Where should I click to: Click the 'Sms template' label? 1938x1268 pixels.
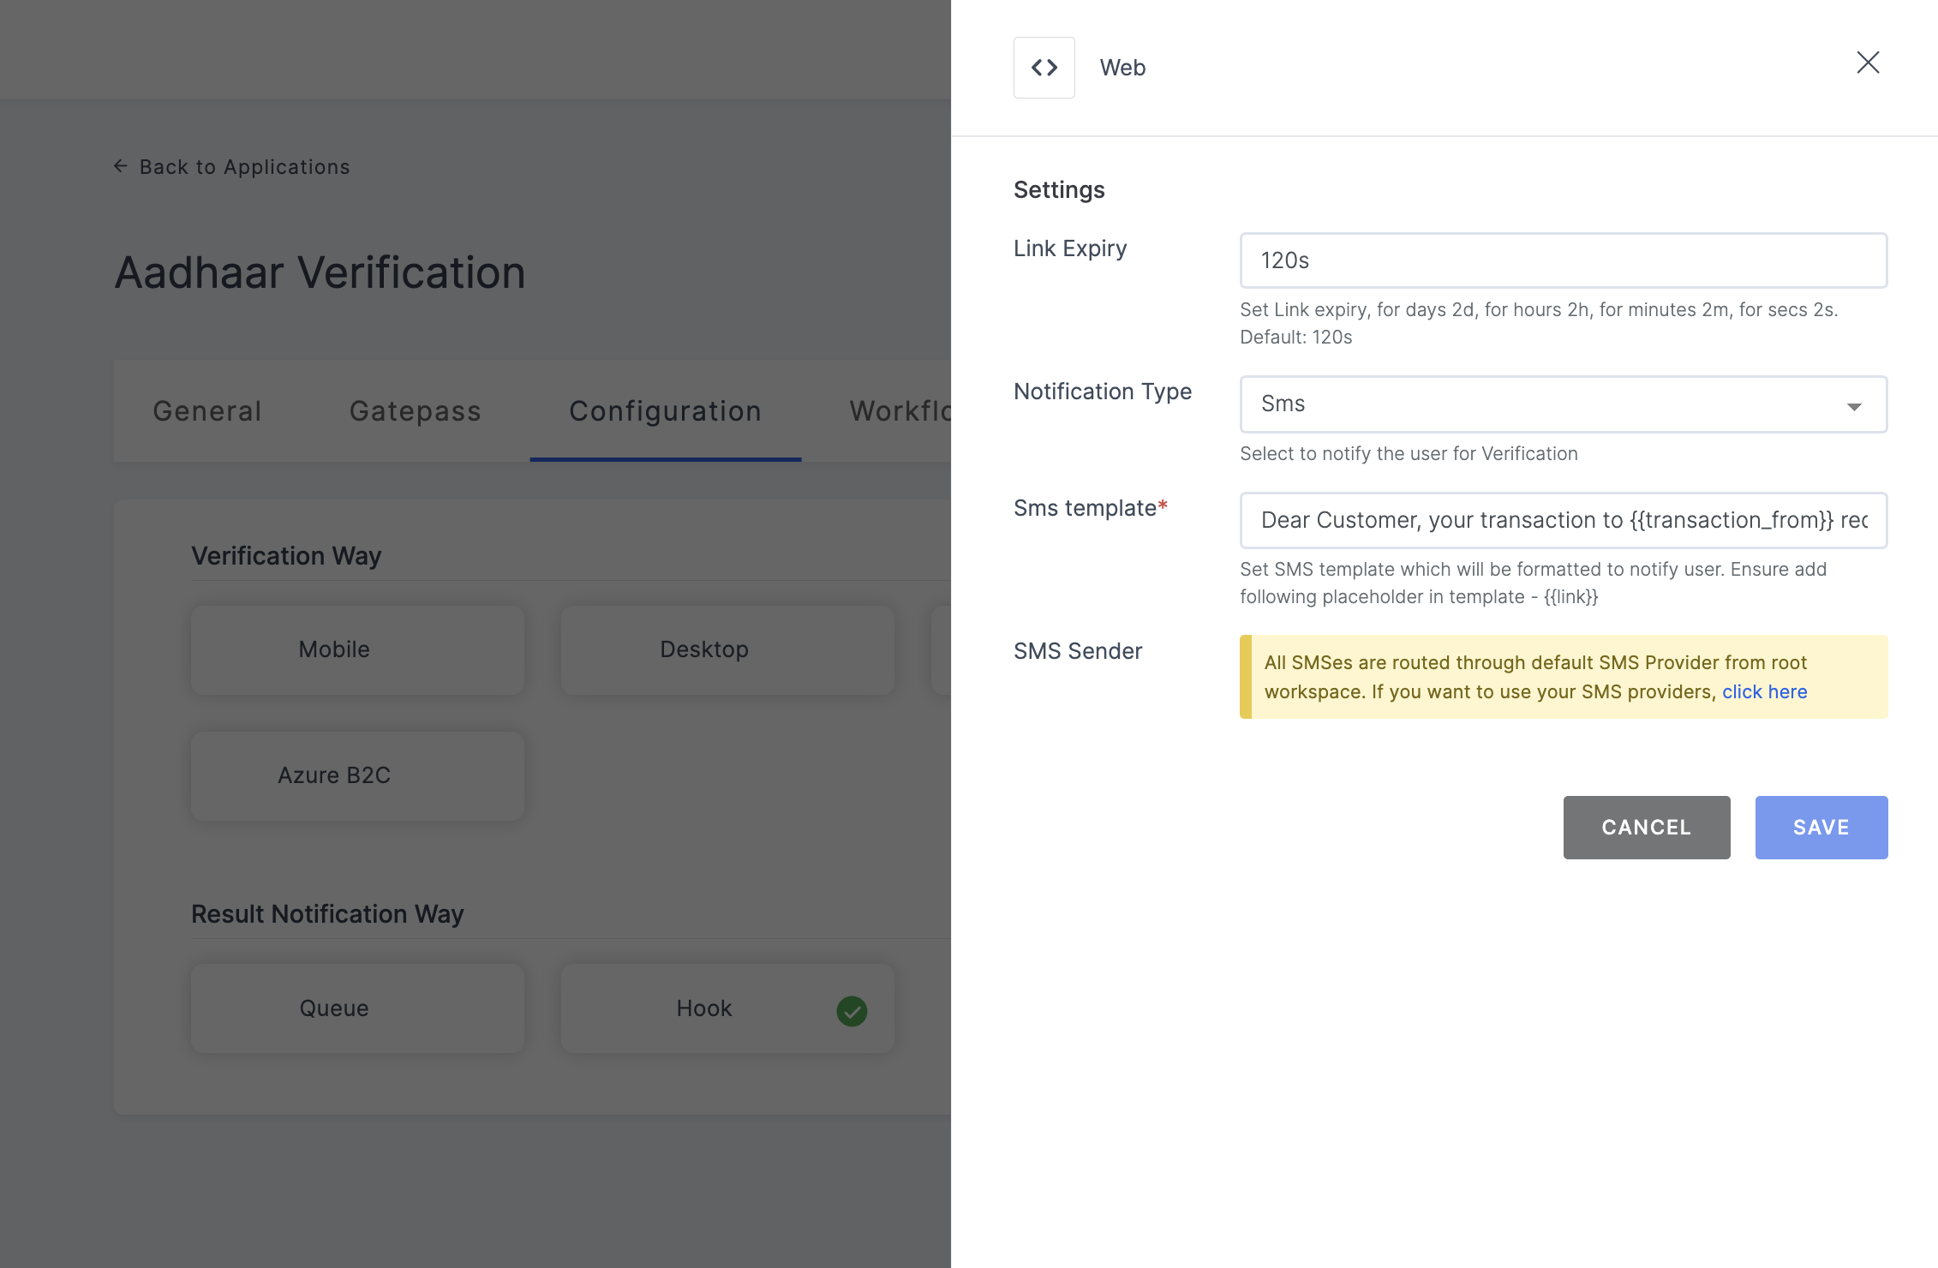pyautogui.click(x=1090, y=508)
